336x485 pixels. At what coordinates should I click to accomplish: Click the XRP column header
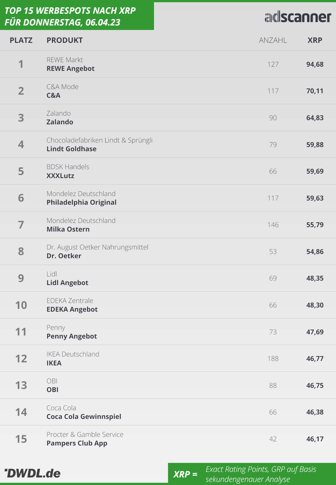315,40
